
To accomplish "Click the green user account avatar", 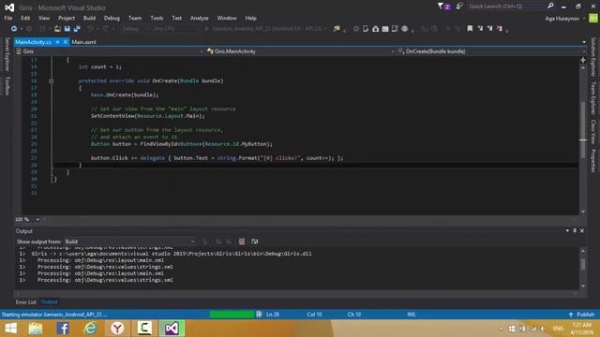I will click(x=593, y=18).
